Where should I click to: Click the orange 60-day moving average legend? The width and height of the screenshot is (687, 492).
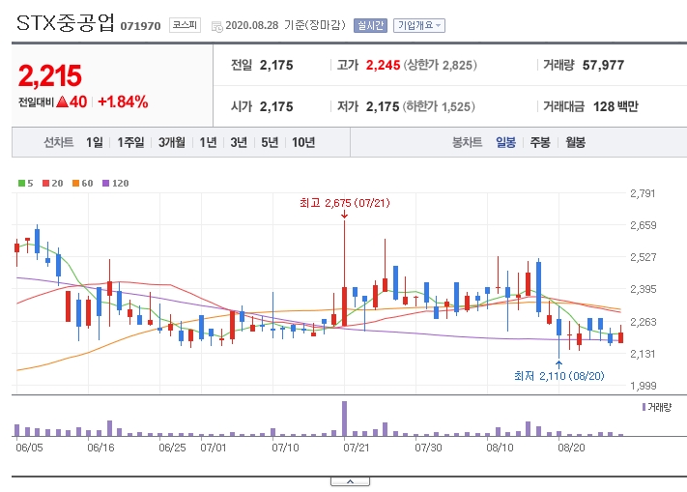[x=82, y=183]
